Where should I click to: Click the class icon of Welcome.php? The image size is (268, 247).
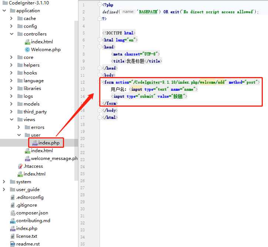(x=27, y=50)
